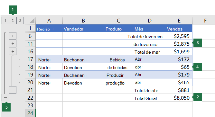Collapse the grand total group at row 22
Image resolution: width=215 pixels, height=117 pixels.
coord(5,97)
